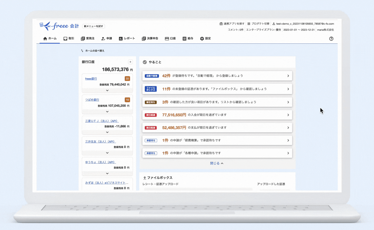This screenshot has width=374, height=230.
Task: Open the 連携アプリを探す store icon
Action: [x=221, y=24]
